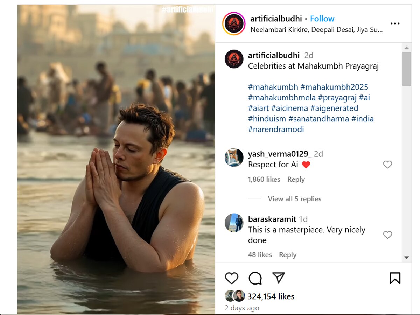420x315 pixels.
Task: Click the comments scrollbar up arrow
Action: [x=406, y=48]
